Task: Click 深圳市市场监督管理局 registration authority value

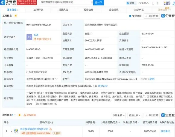Action: pyautogui.click(x=97, y=72)
